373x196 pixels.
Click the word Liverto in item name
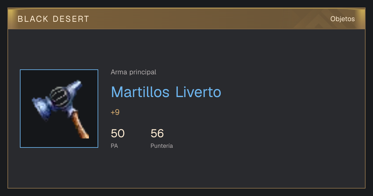pos(198,92)
